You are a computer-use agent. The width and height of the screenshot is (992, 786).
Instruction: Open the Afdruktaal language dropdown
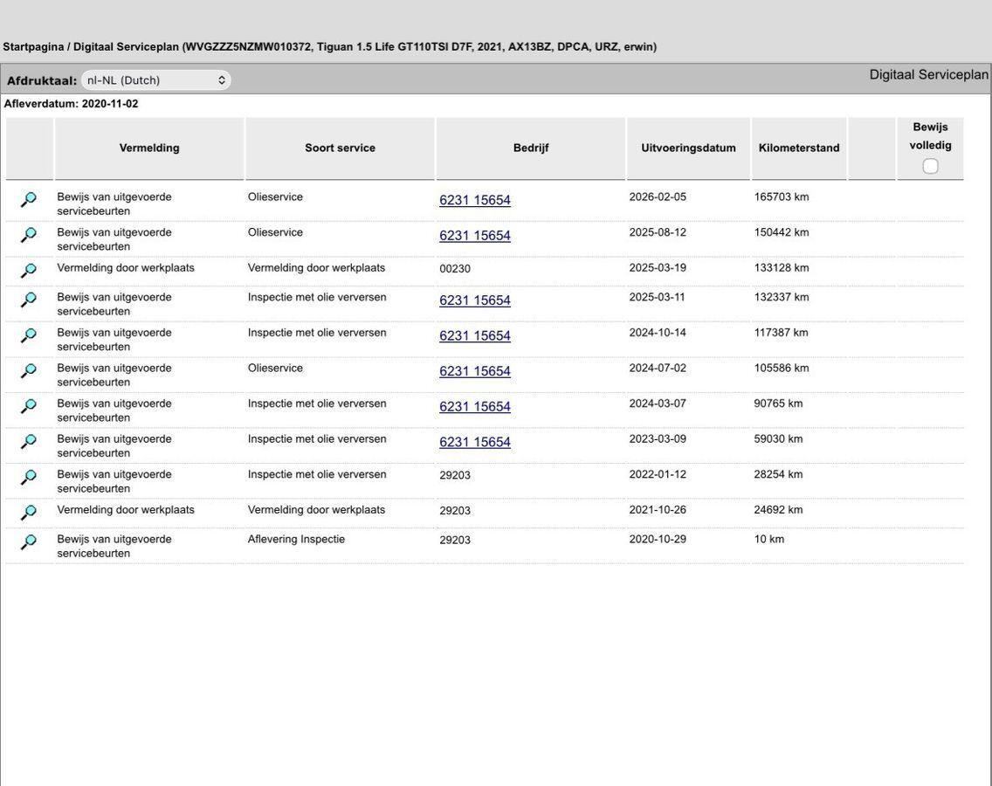155,80
